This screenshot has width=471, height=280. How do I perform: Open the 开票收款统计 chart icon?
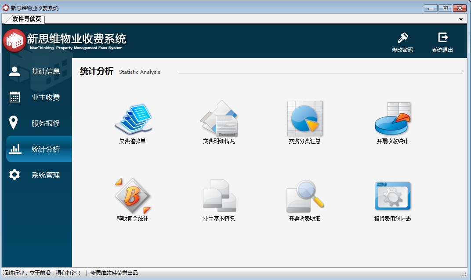tap(393, 118)
